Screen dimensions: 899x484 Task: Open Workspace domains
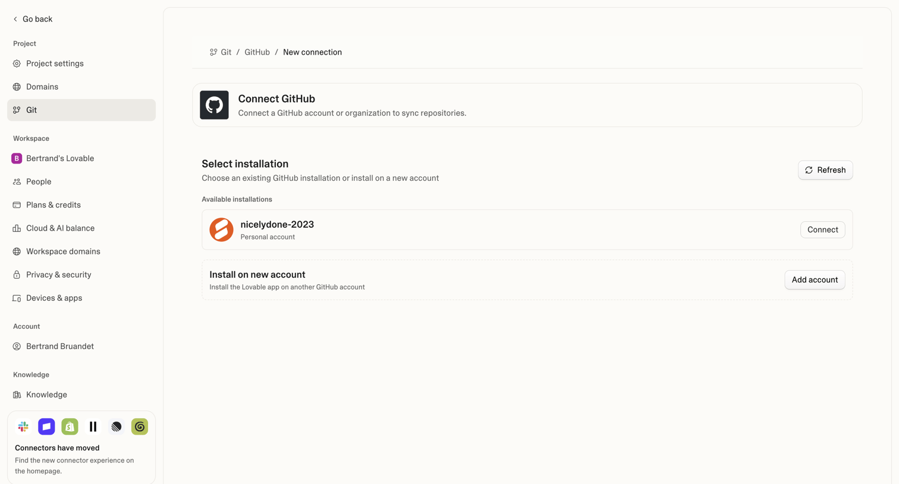click(x=81, y=252)
